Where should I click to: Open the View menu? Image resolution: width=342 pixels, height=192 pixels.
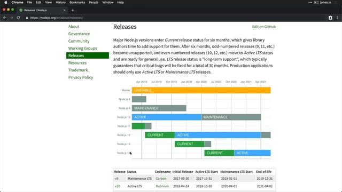49,2
